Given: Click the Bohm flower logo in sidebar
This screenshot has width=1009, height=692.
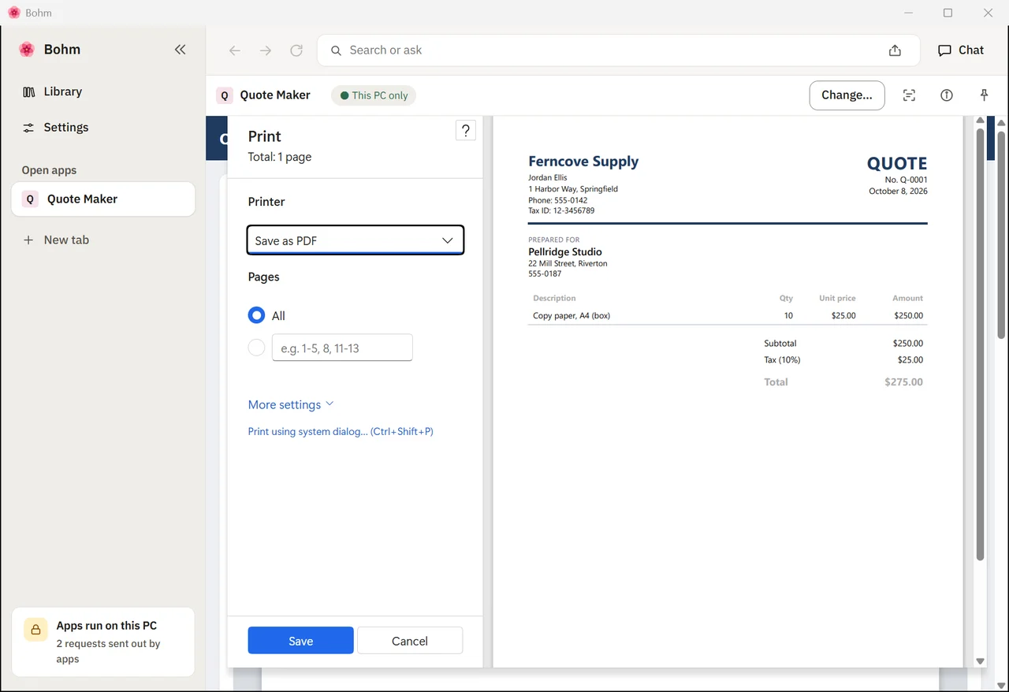Looking at the screenshot, I should [x=27, y=50].
